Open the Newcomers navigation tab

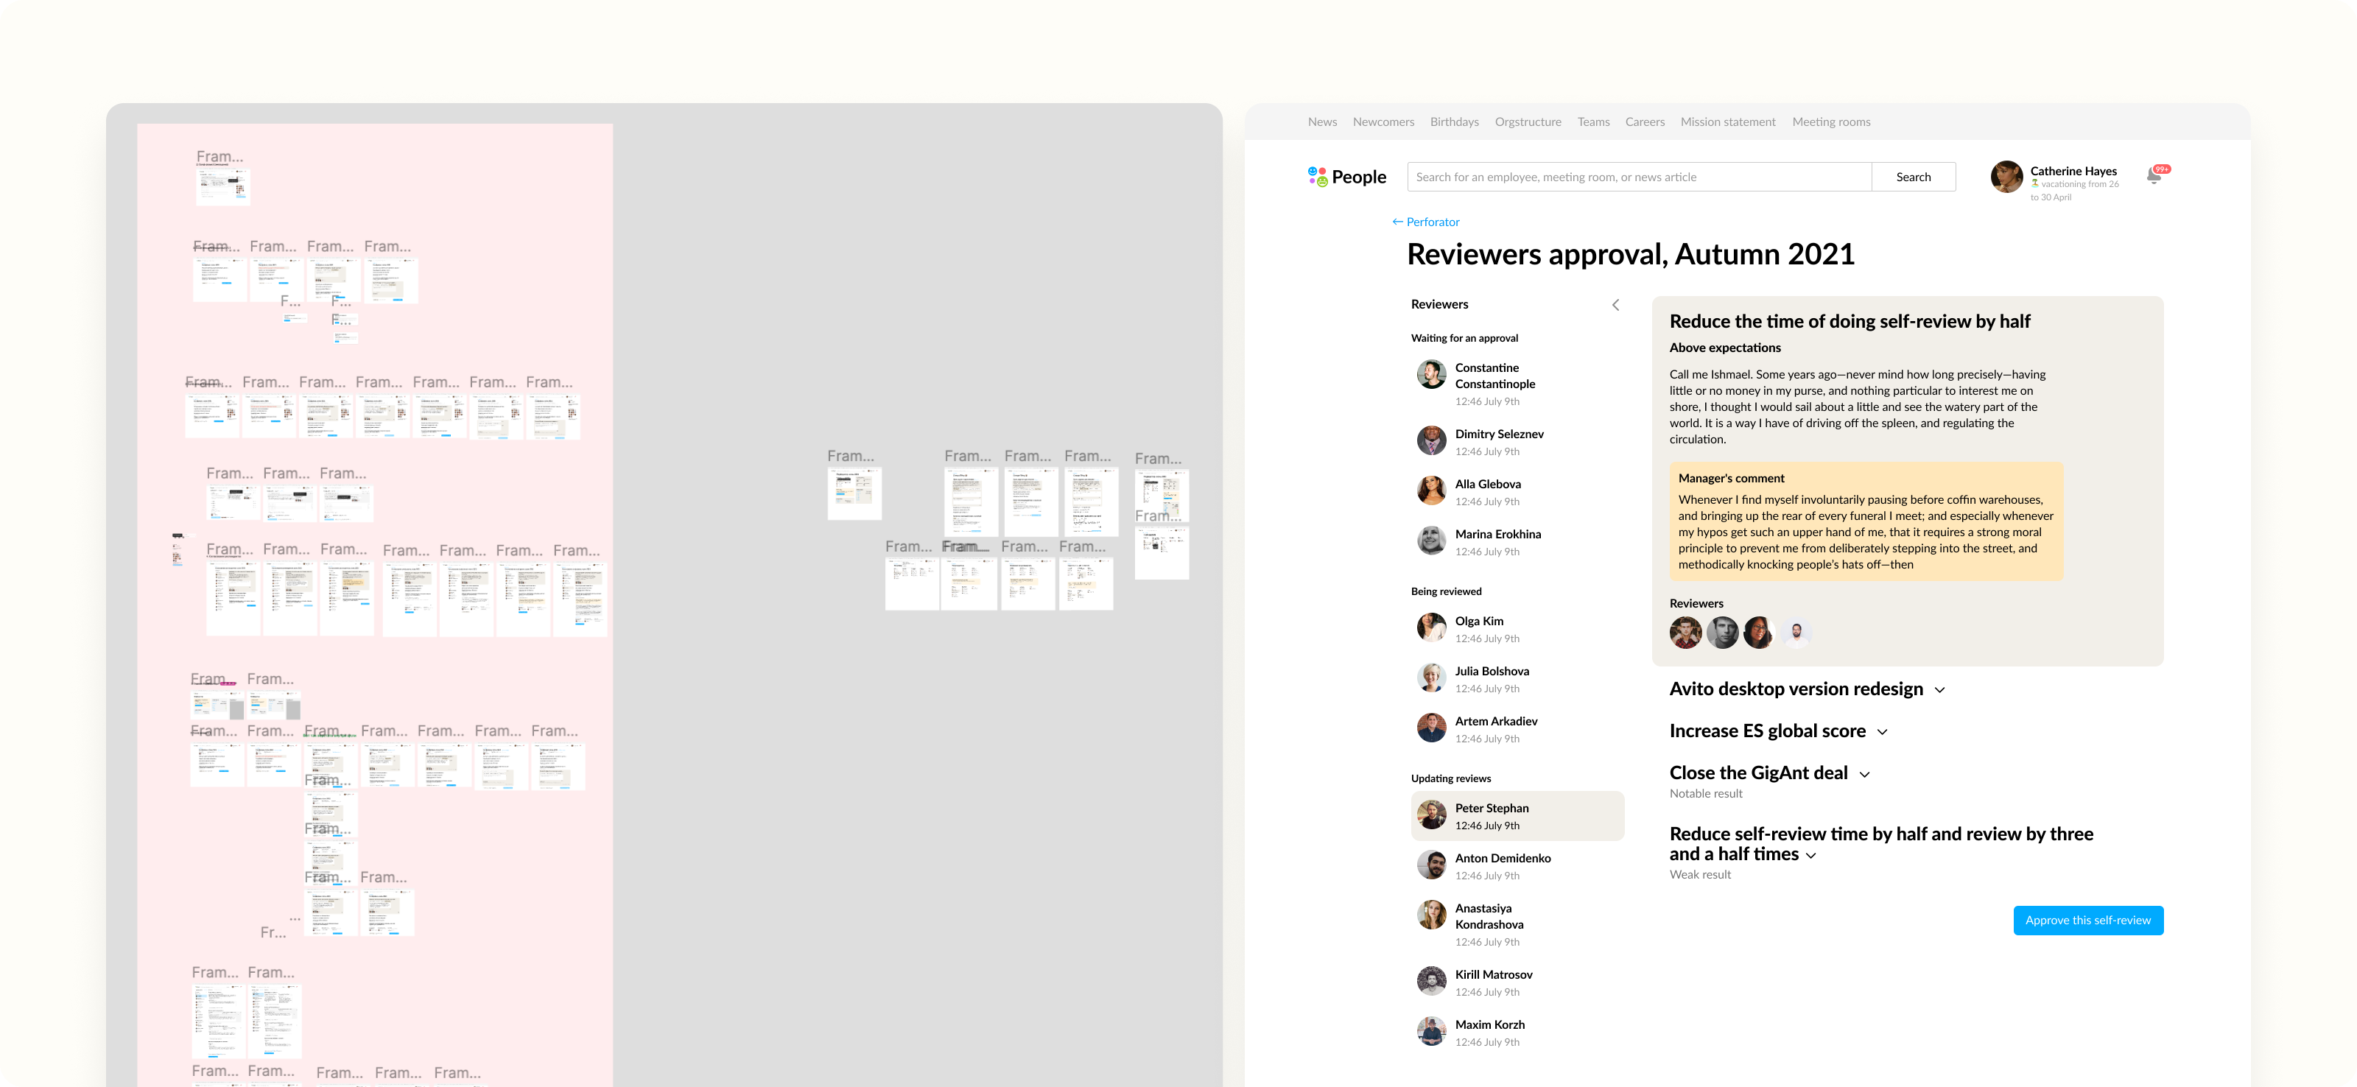(x=1383, y=122)
